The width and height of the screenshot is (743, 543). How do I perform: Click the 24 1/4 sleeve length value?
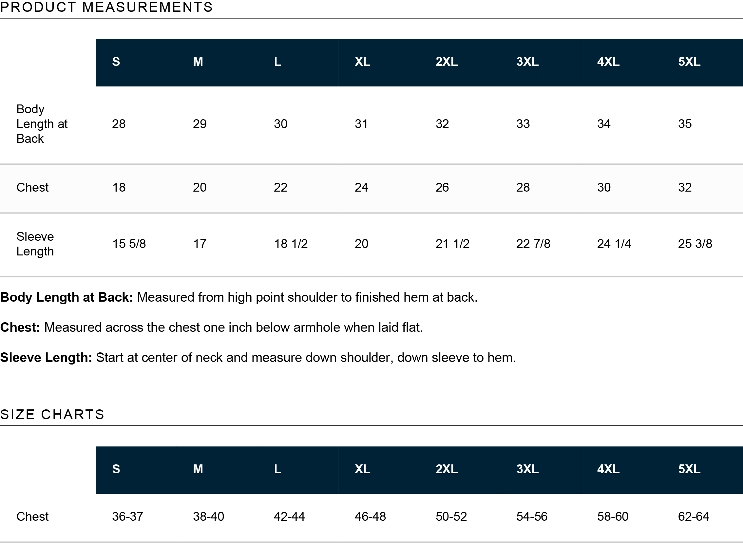(614, 244)
